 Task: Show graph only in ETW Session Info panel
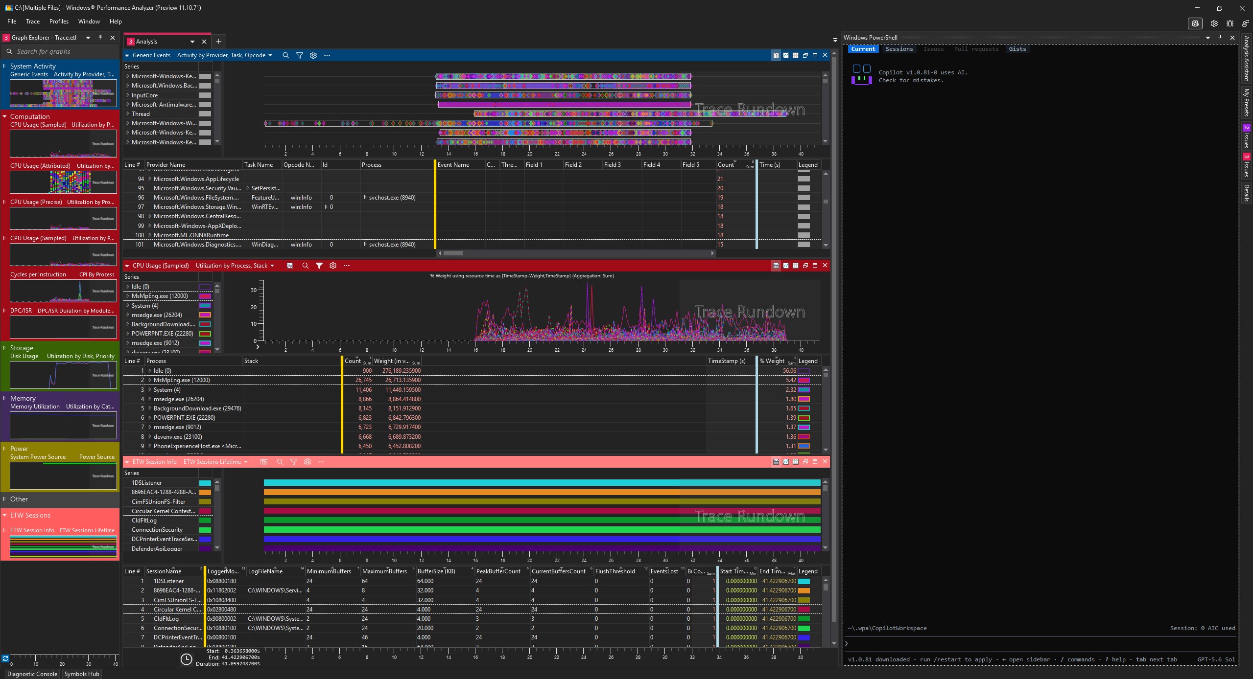[x=786, y=462]
